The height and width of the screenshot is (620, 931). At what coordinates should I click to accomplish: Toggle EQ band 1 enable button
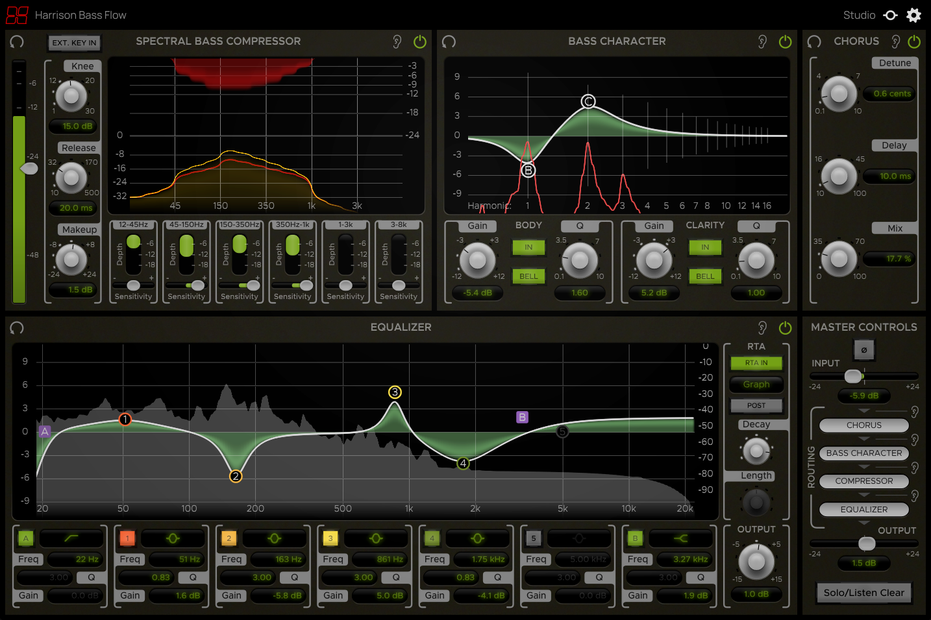point(127,538)
